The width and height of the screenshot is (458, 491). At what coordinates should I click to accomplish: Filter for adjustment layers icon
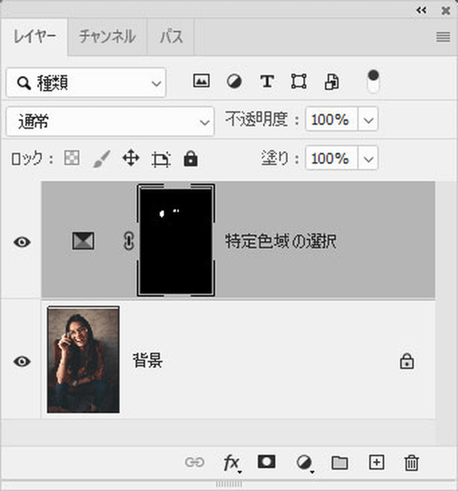(234, 81)
